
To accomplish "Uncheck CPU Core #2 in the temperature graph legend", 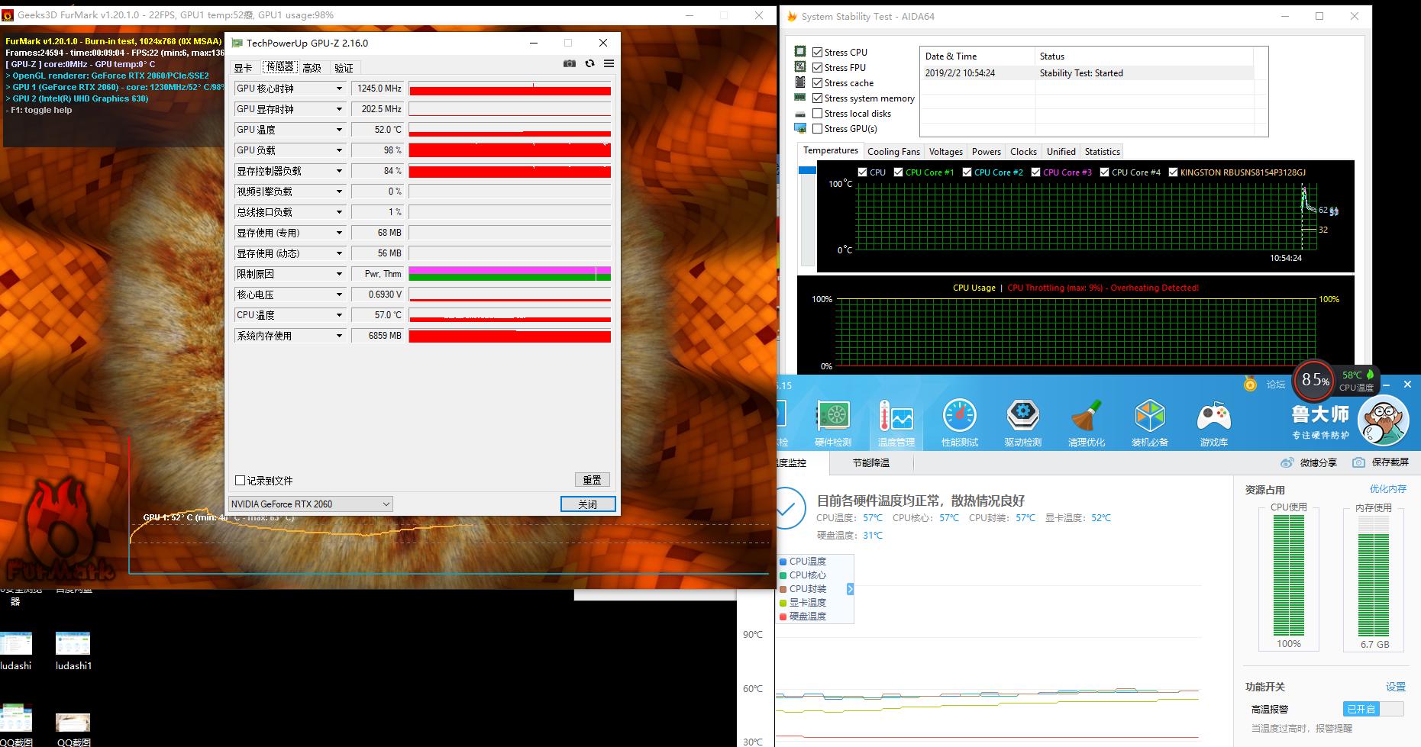I will [966, 172].
